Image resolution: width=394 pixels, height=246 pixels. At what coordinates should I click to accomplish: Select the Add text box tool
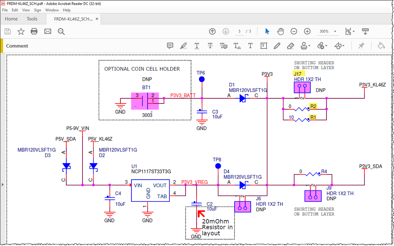click(x=264, y=46)
